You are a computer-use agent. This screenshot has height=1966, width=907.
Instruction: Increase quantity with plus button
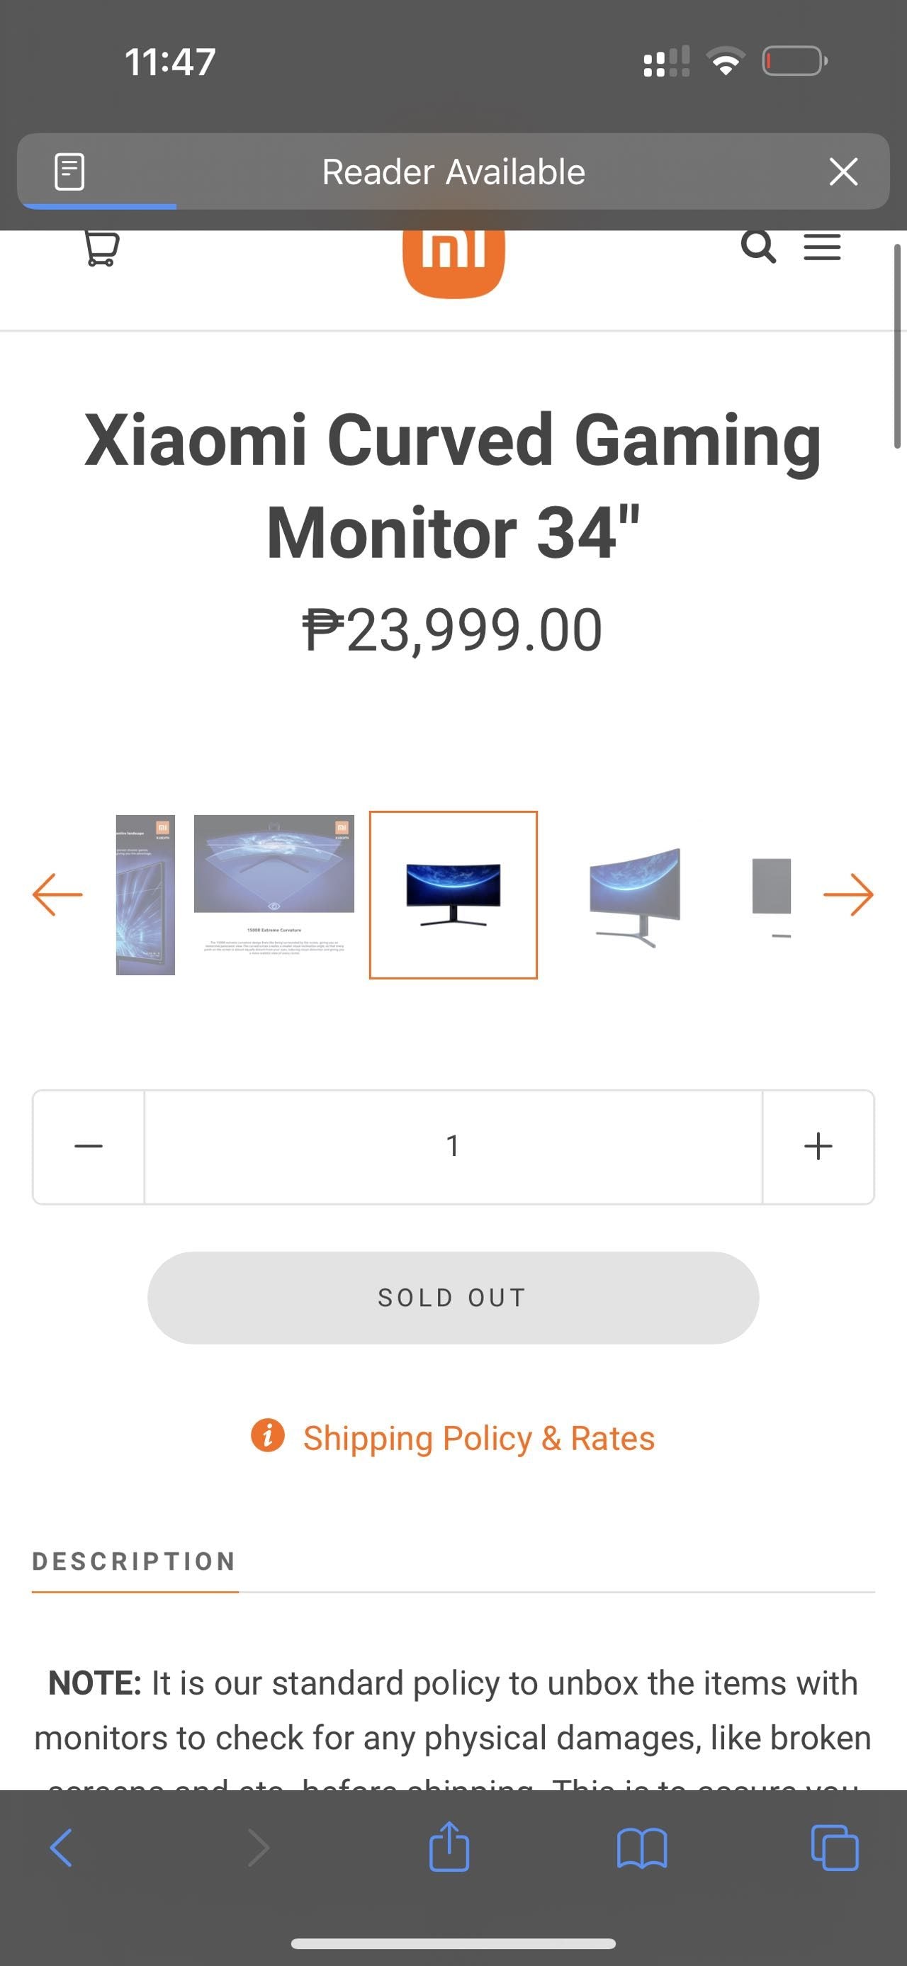[818, 1146]
